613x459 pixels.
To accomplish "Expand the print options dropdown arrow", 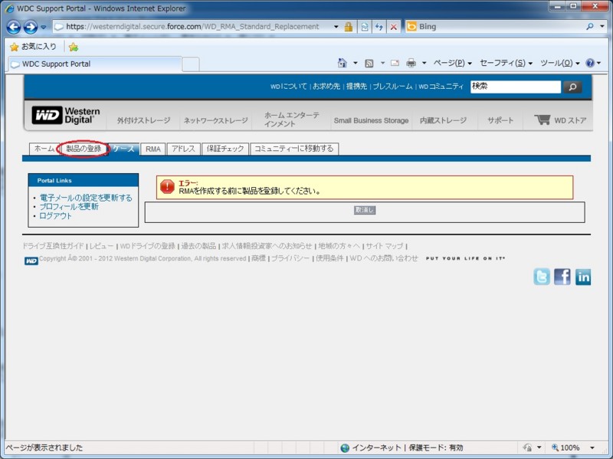I will 424,63.
